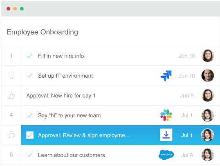
Task: Click the Slack integration icon
Action: (166, 115)
